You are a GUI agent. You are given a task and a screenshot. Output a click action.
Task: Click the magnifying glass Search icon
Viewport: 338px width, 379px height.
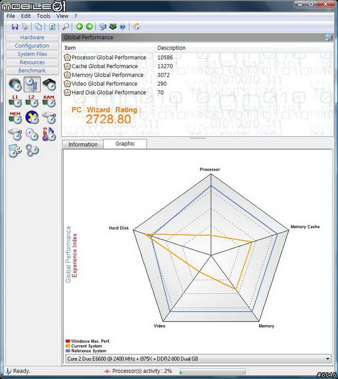(x=65, y=26)
